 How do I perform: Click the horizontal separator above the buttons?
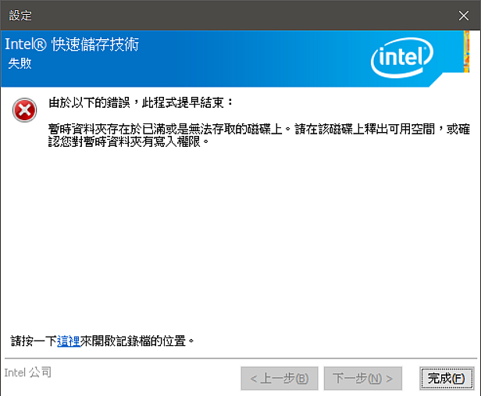tap(241, 358)
